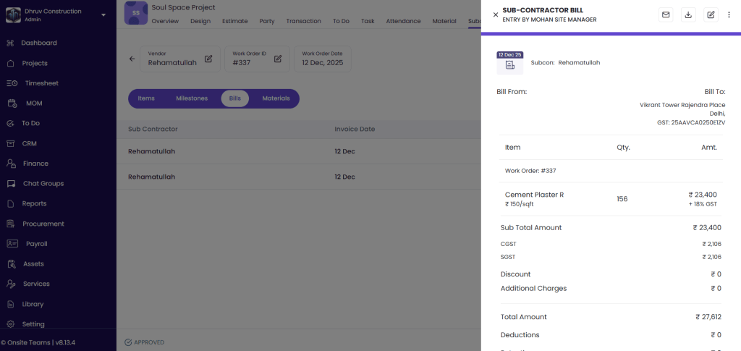This screenshot has height=351, width=741.
Task: Open the Payroll sidebar item
Action: (x=36, y=244)
